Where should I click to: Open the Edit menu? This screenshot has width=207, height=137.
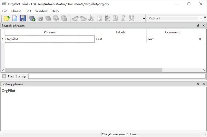coord(28,11)
